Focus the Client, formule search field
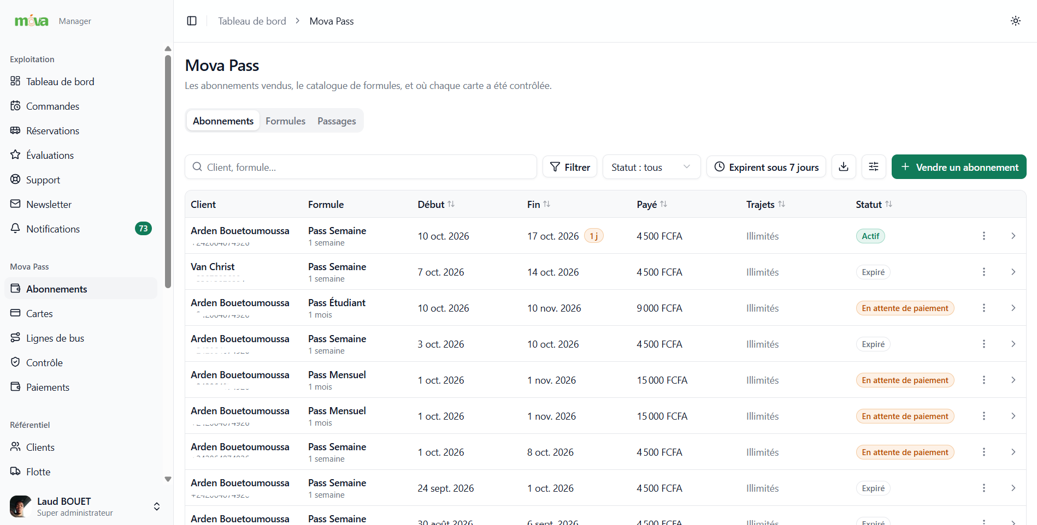Screen dimensions: 1037x525 coord(361,167)
